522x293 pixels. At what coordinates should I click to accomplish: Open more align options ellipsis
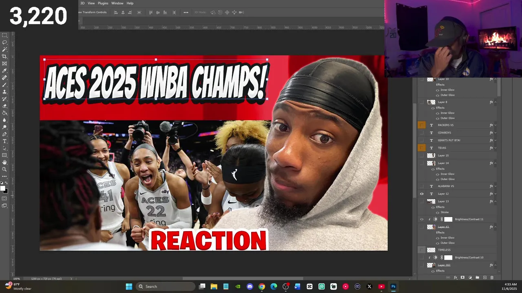tap(186, 12)
